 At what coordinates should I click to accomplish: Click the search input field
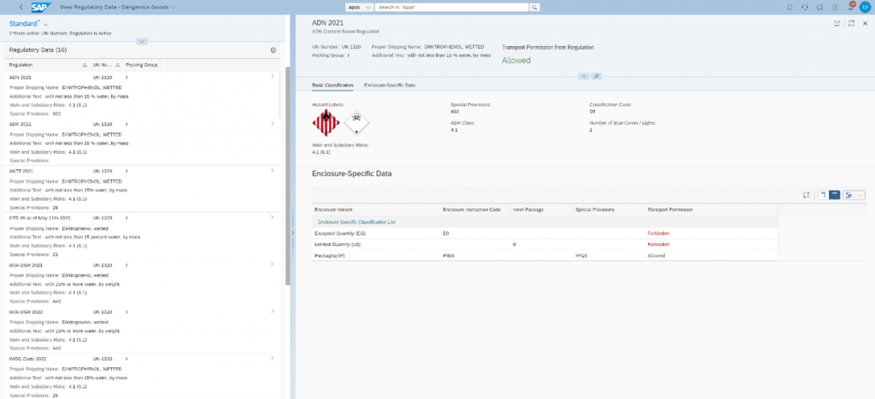click(x=451, y=7)
